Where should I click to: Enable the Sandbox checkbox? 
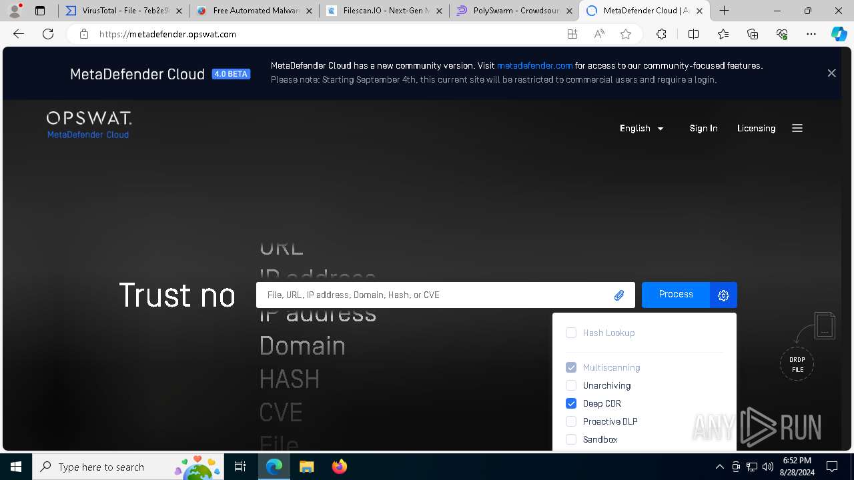571,439
